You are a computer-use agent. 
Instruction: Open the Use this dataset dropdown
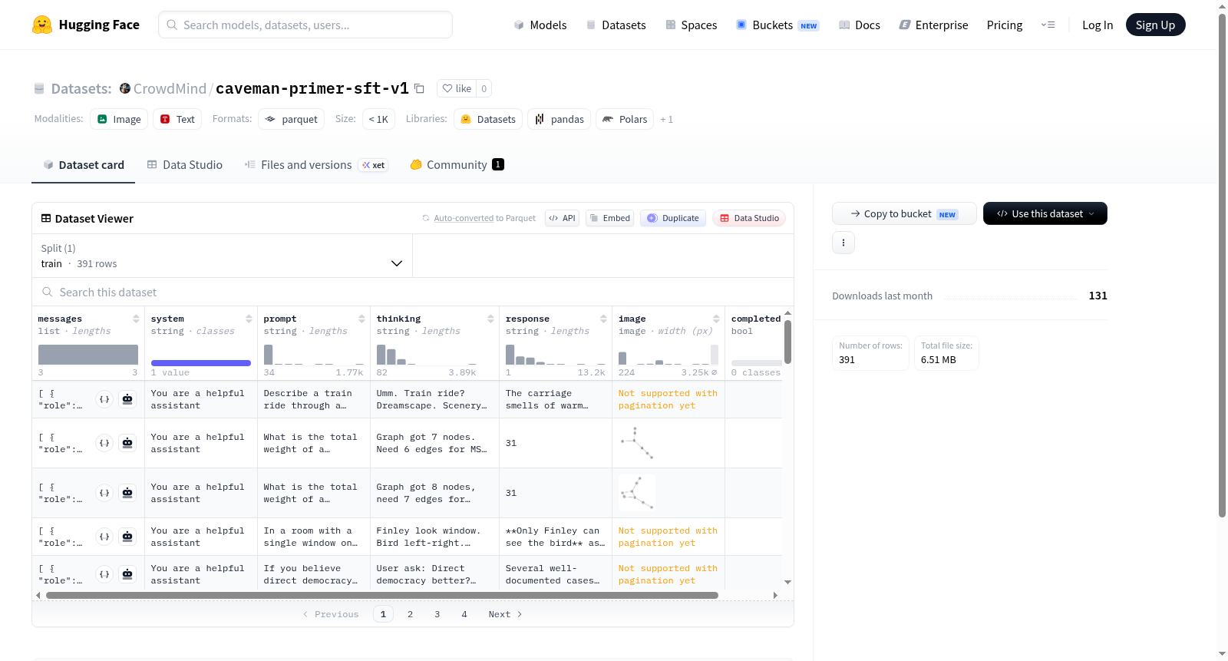(1045, 213)
